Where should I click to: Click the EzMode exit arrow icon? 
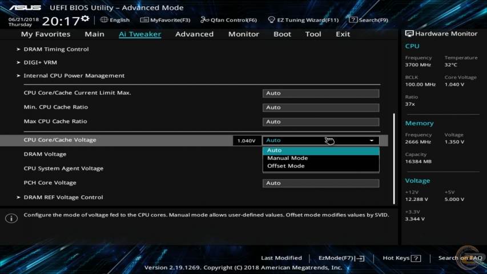pyautogui.click(x=360, y=258)
